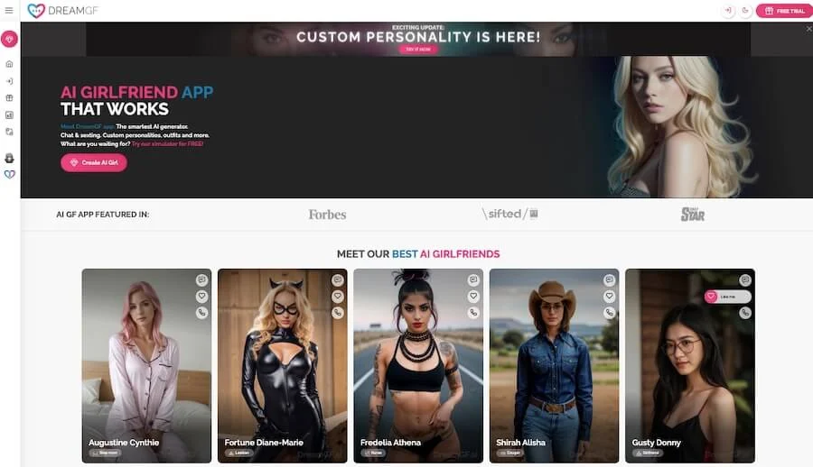813x467 pixels.
Task: Open the Sifted featured logo link
Action: pos(510,214)
